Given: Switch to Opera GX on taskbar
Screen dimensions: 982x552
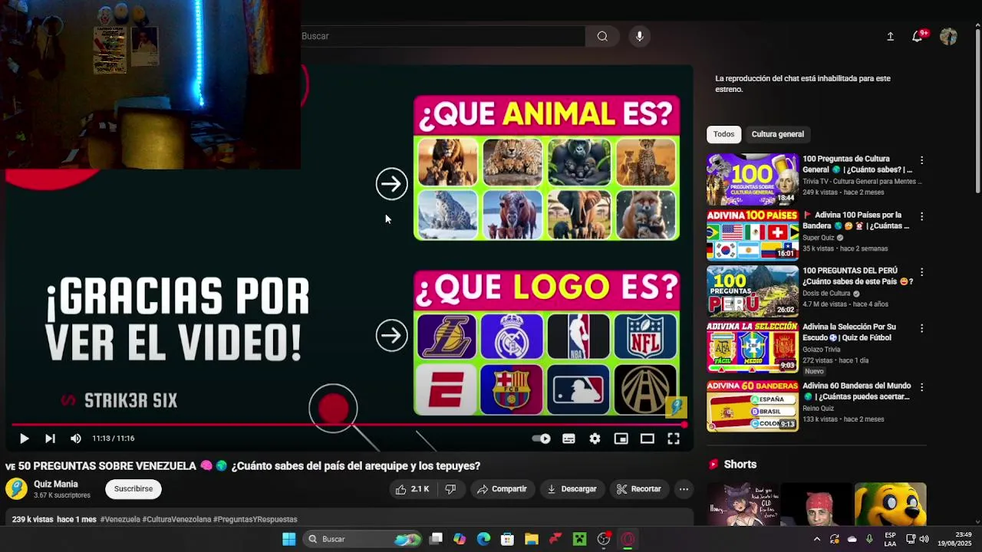Looking at the screenshot, I should coord(628,539).
